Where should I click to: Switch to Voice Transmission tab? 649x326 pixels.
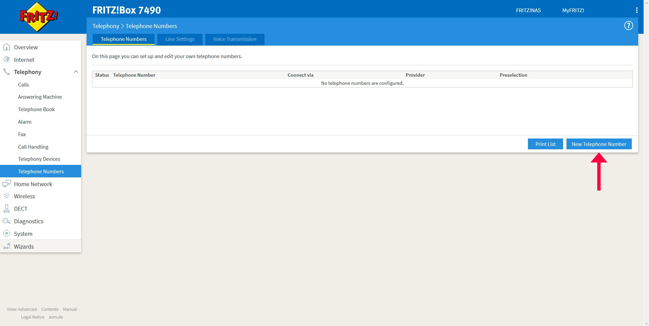click(235, 39)
